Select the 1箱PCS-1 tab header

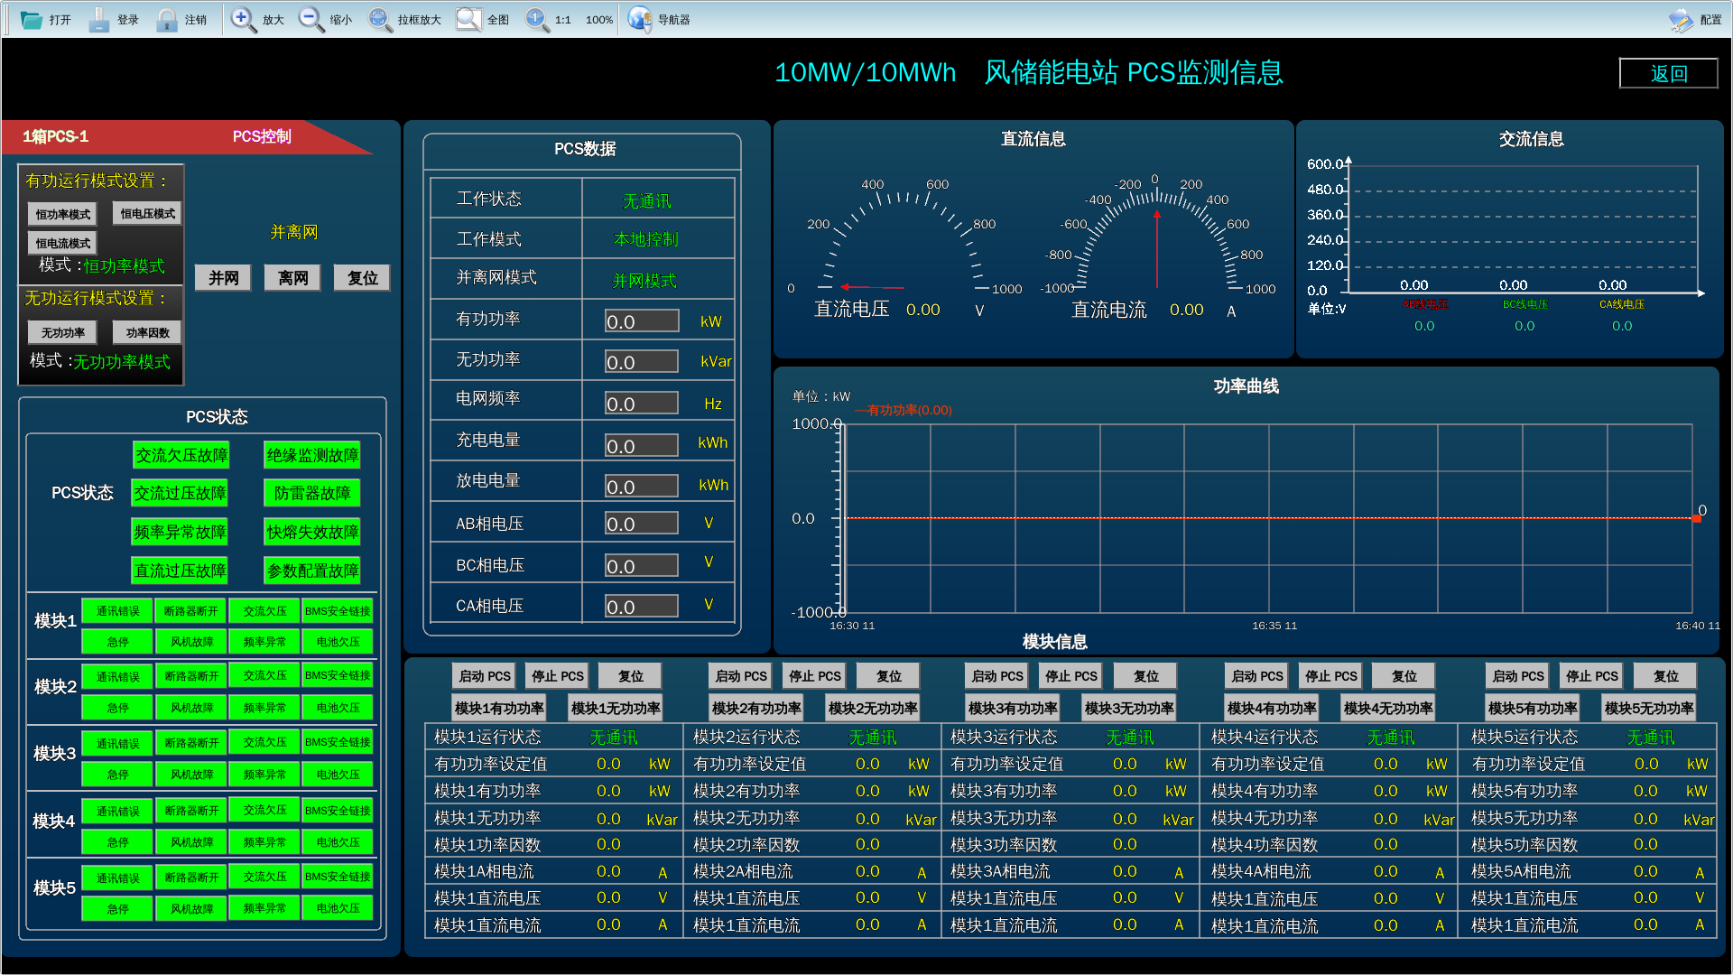pyautogui.click(x=55, y=136)
